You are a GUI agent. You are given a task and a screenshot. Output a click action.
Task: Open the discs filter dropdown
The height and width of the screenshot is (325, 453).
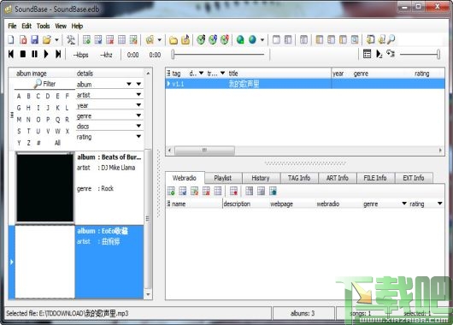138,126
